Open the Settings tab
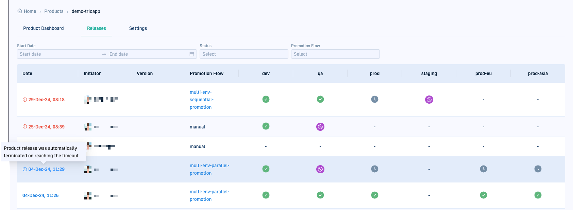Viewport: 573px width, 210px height. [x=138, y=28]
